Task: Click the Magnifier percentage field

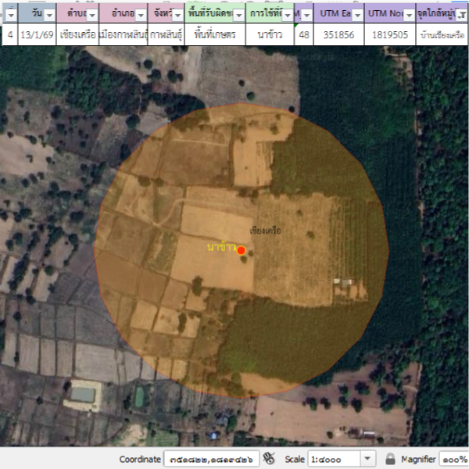Action: 453,459
